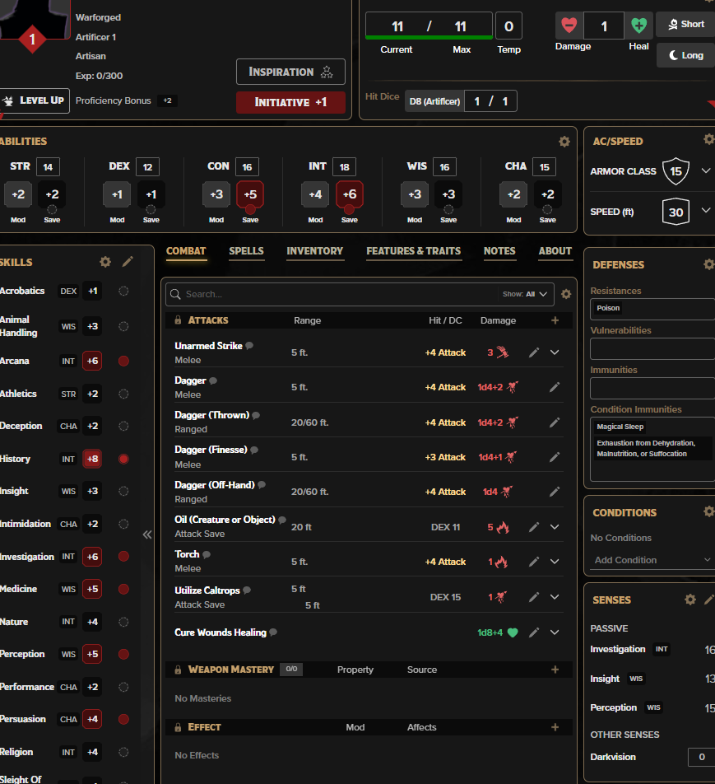Toggle Arcana skill proficiency dot
Screen dimensions: 715x784
[x=123, y=361]
